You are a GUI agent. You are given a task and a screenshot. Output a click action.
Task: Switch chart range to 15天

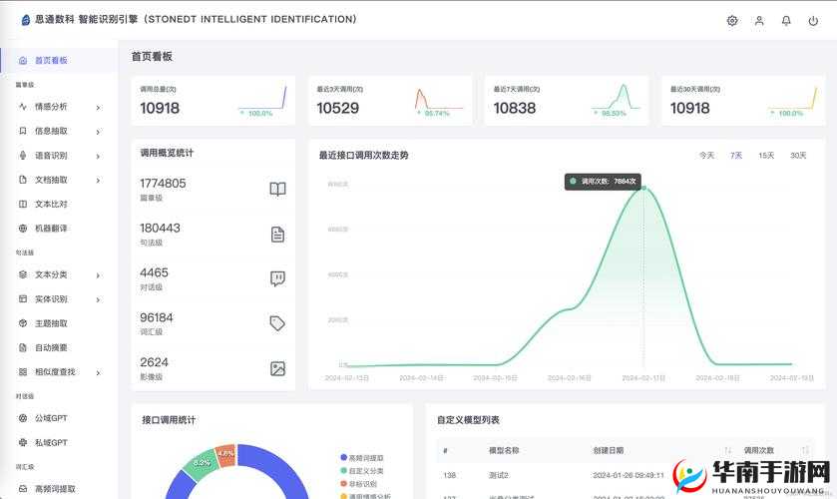766,155
